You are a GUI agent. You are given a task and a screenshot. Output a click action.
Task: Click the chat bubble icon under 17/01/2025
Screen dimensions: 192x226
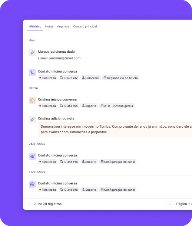[32, 184]
